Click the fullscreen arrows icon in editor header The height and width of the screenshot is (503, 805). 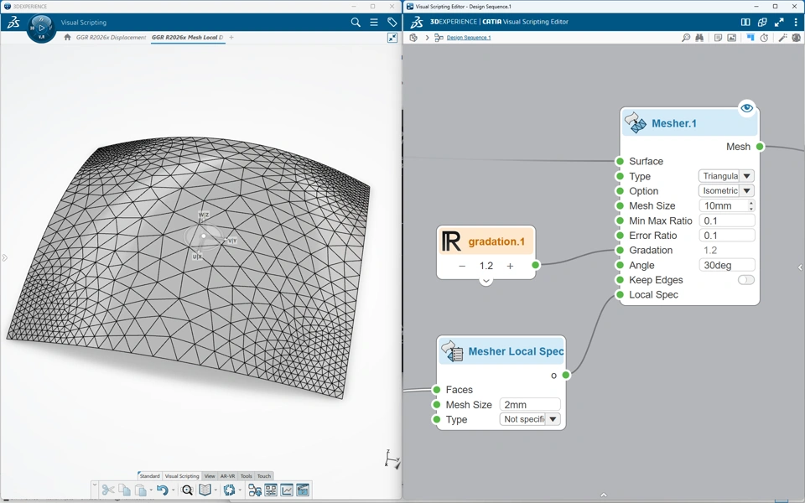(x=779, y=22)
